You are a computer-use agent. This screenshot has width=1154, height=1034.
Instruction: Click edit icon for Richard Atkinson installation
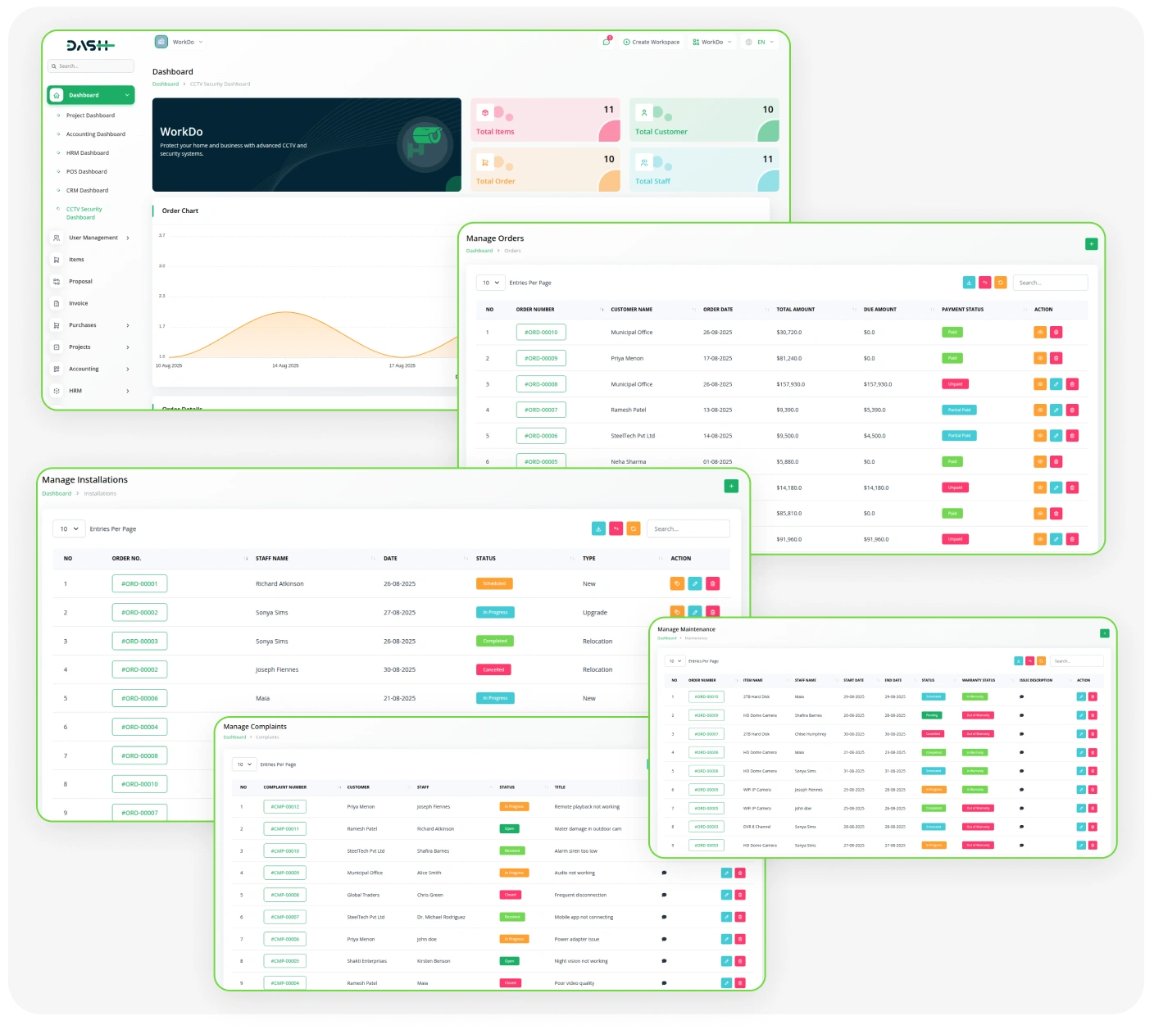point(694,584)
